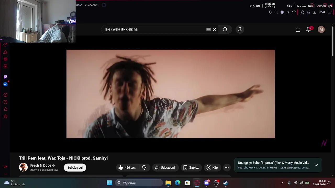Toggle the ad-blocker shield icon

[x=282, y=12]
